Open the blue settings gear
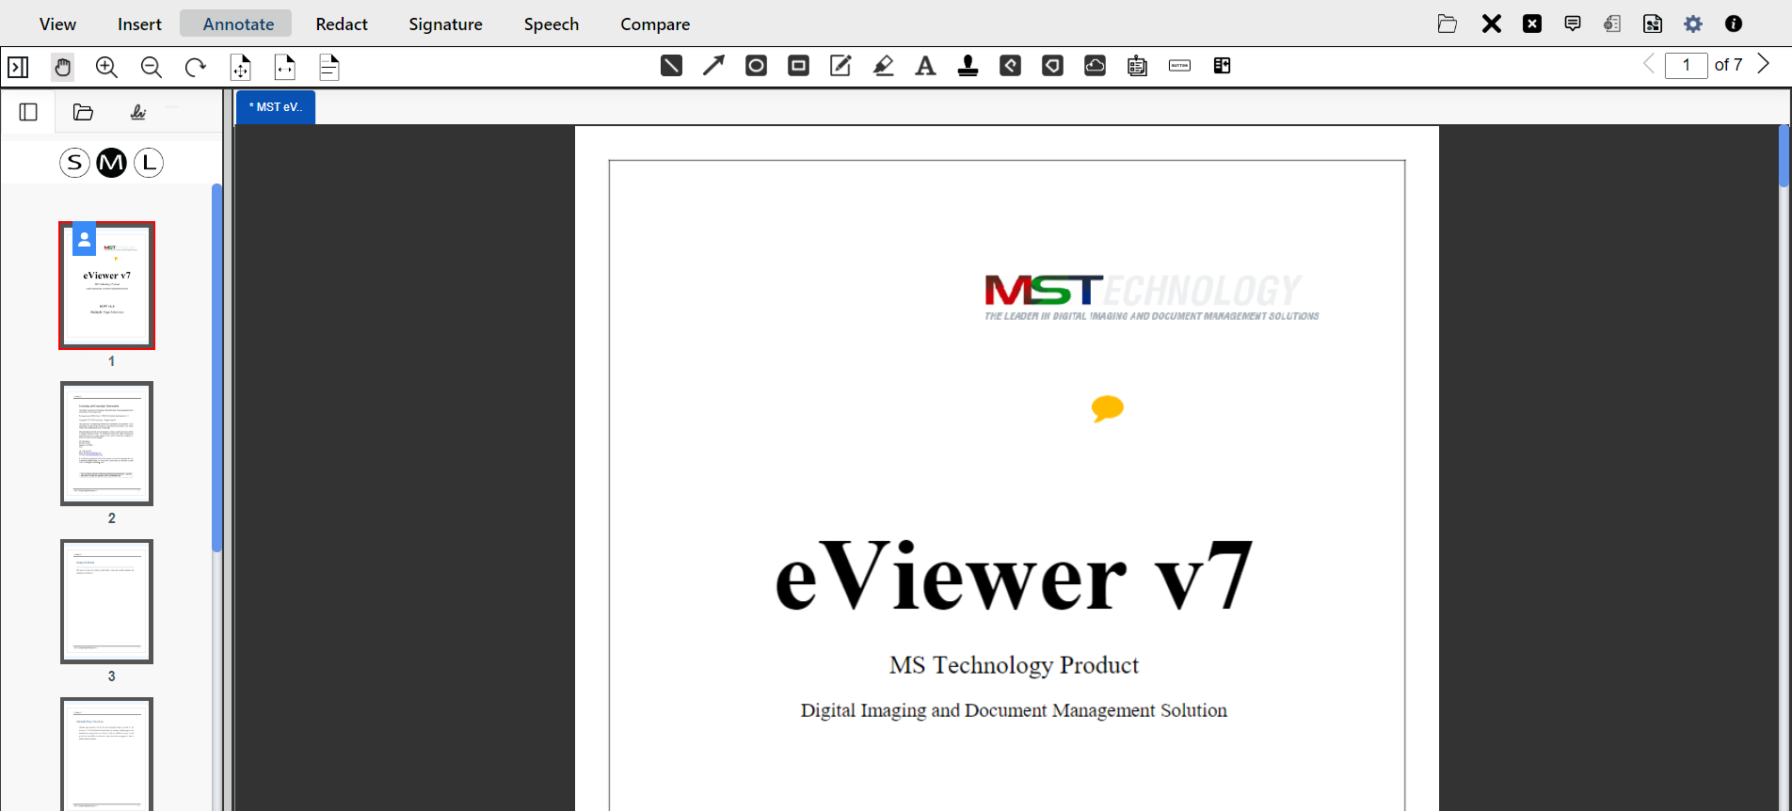 pos(1693,24)
